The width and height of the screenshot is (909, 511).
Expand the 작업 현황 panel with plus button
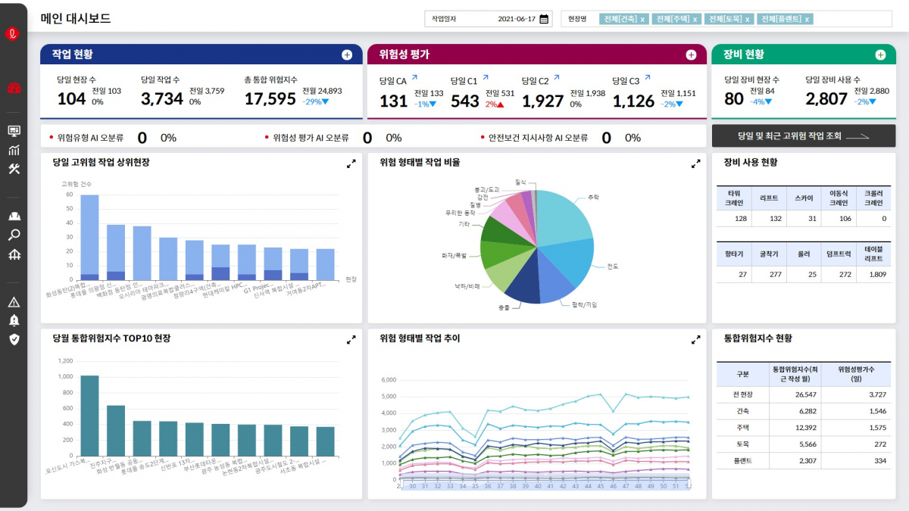pyautogui.click(x=347, y=55)
